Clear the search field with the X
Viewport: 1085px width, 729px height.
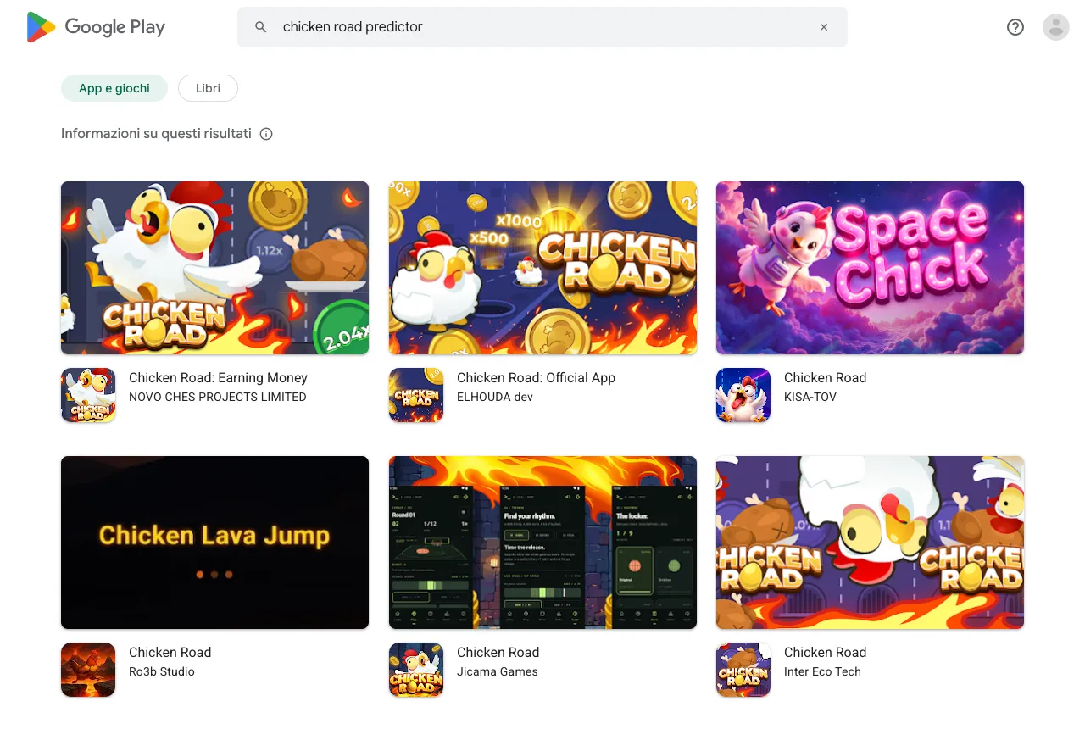(x=824, y=27)
